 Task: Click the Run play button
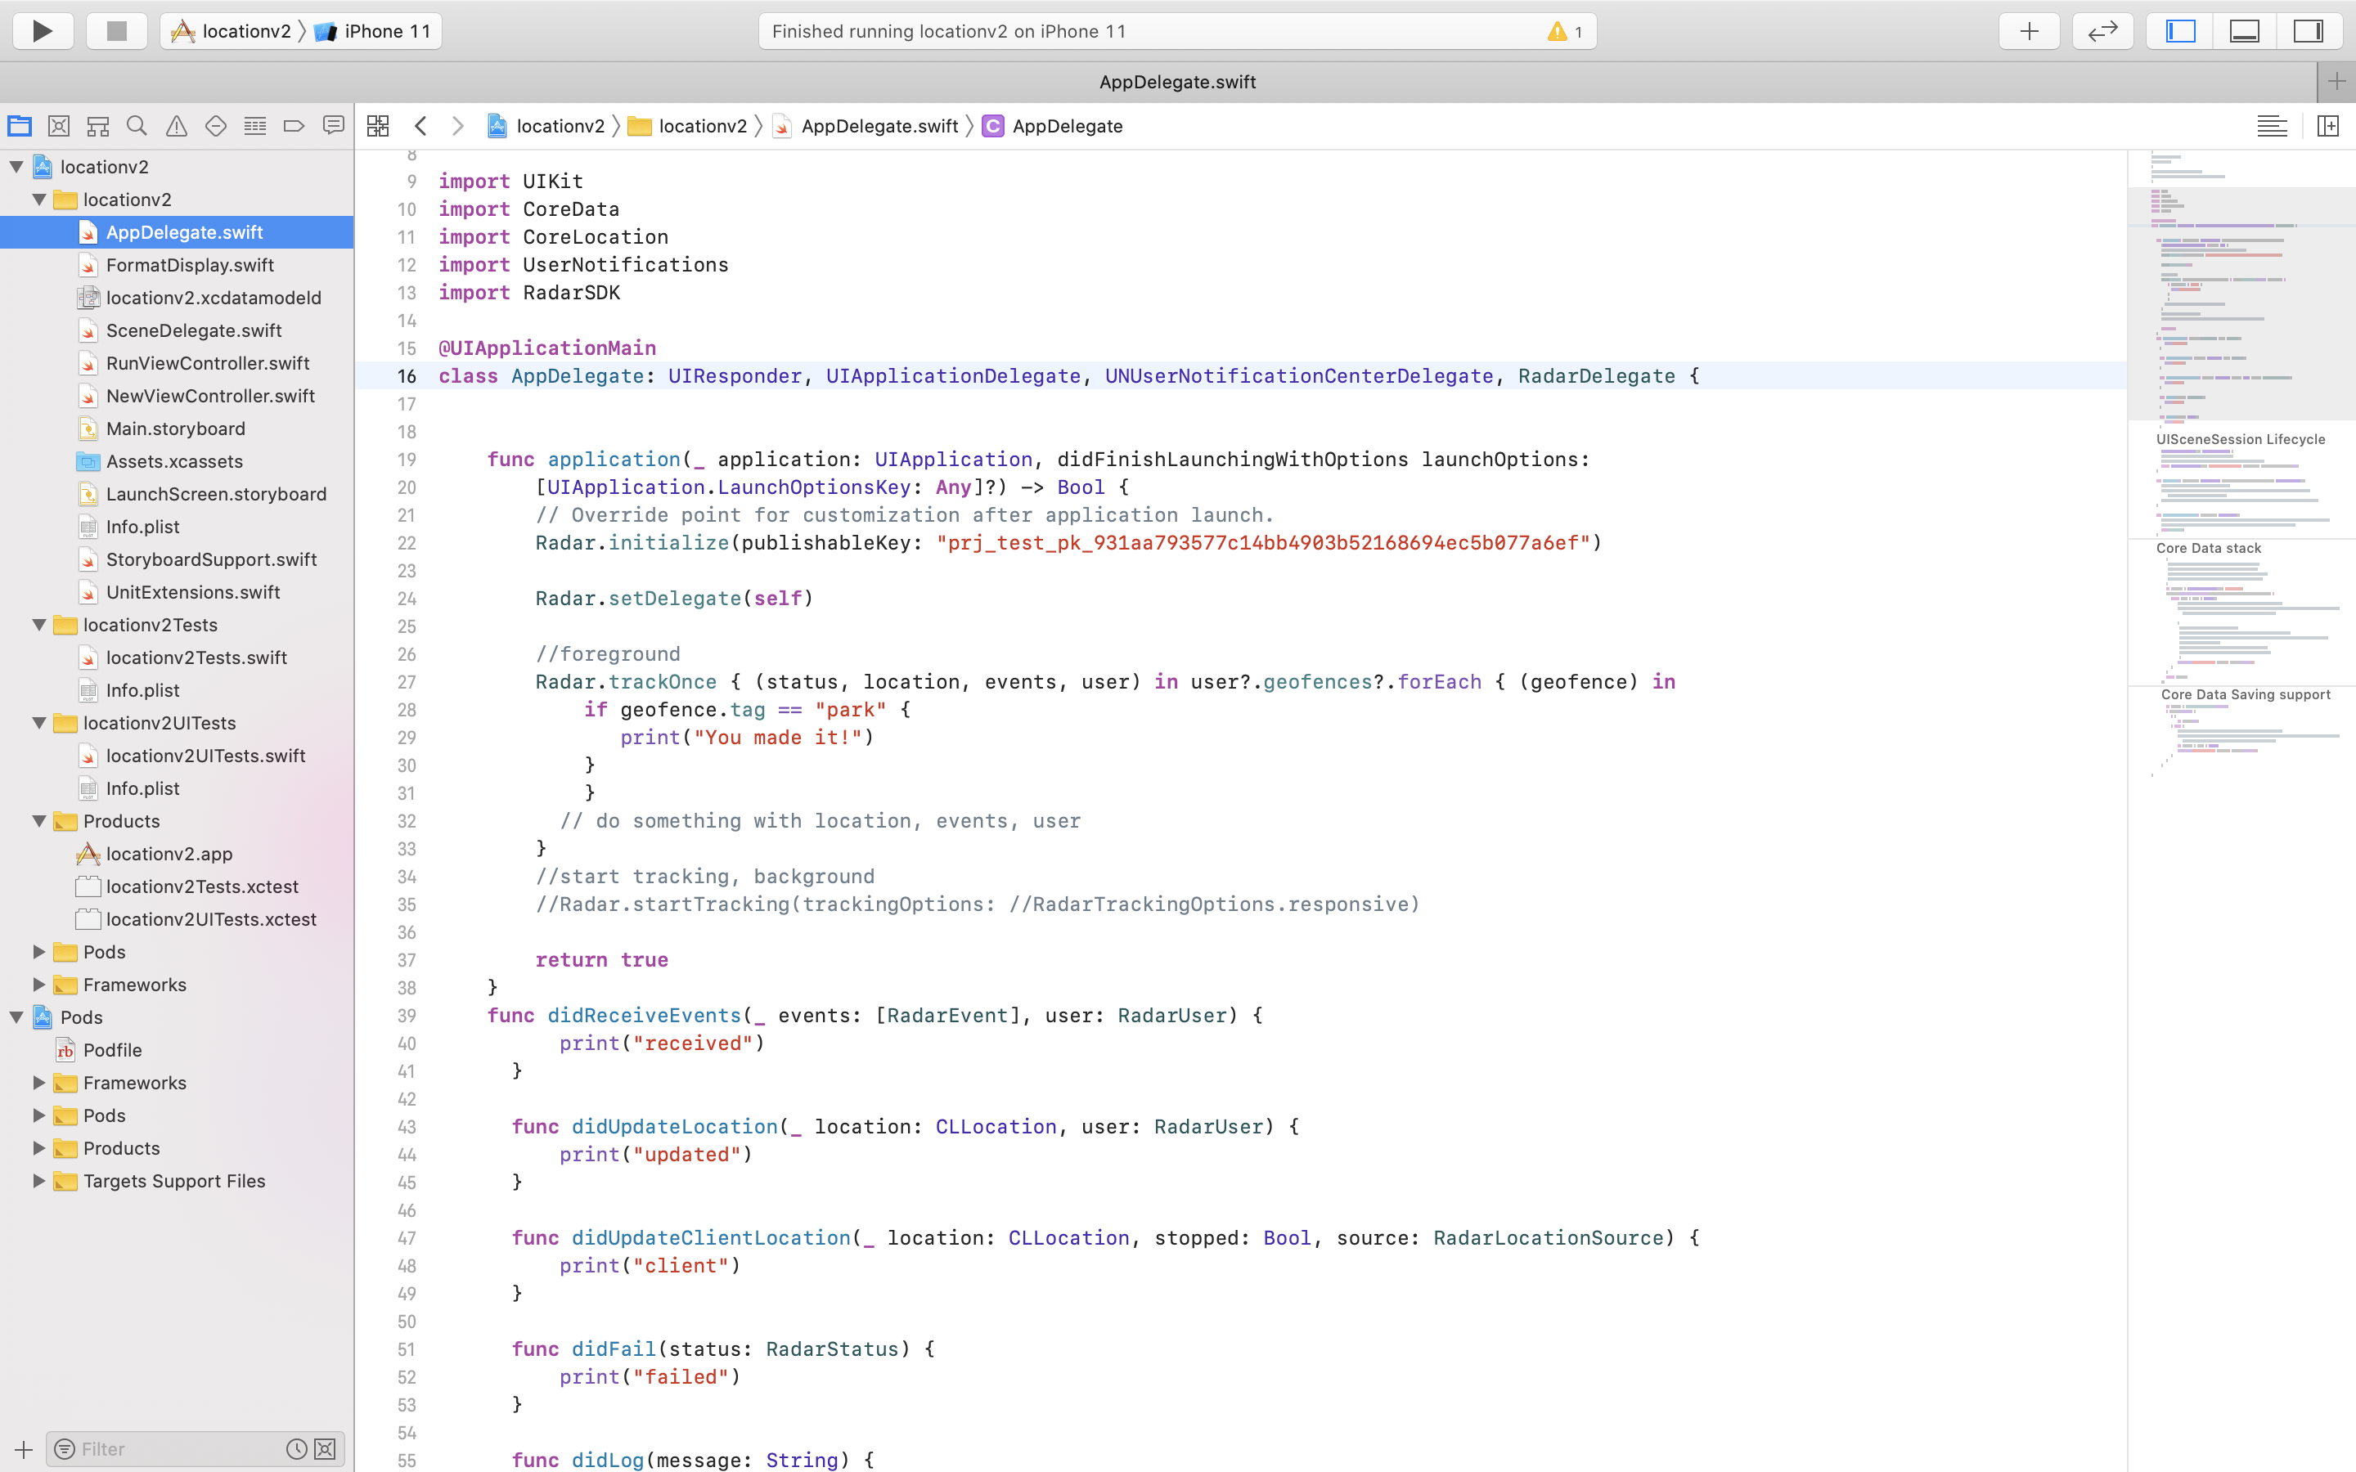tap(43, 31)
